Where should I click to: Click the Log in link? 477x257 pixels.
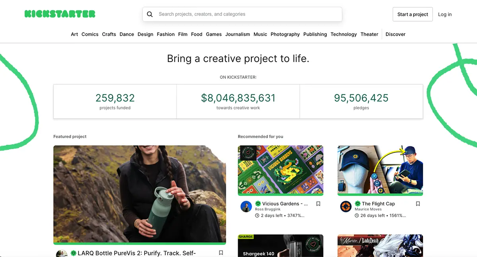pos(445,14)
